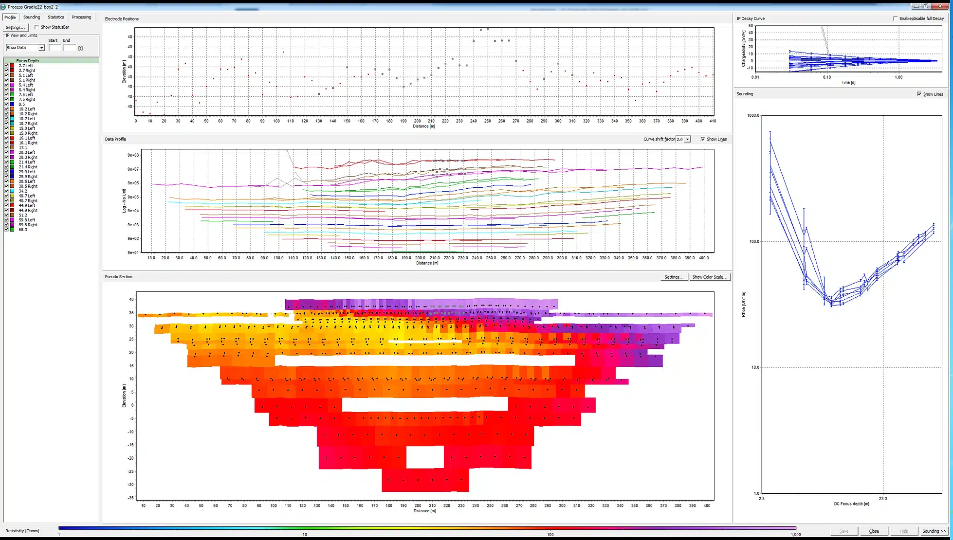This screenshot has width=953, height=540.
Task: Select the 21.4 Left row label
Action: (x=27, y=162)
